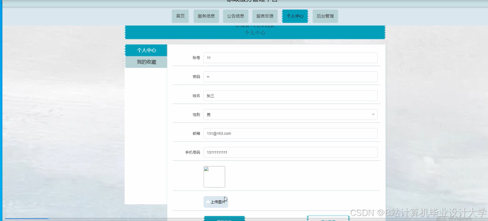The width and height of the screenshot is (488, 221).
Task: Click the cloud upload icon
Action: pyautogui.click(x=208, y=202)
